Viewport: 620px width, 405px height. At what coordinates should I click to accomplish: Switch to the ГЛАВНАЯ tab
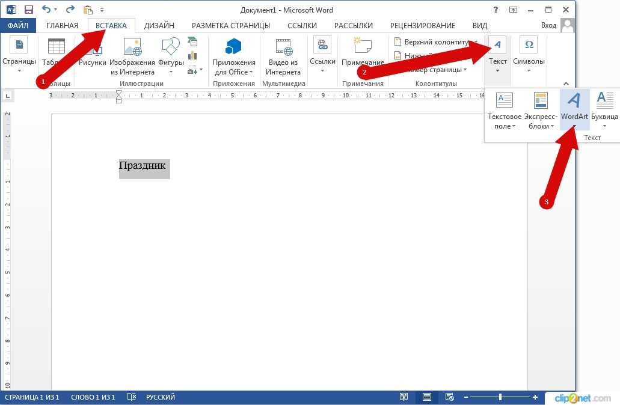tap(62, 26)
